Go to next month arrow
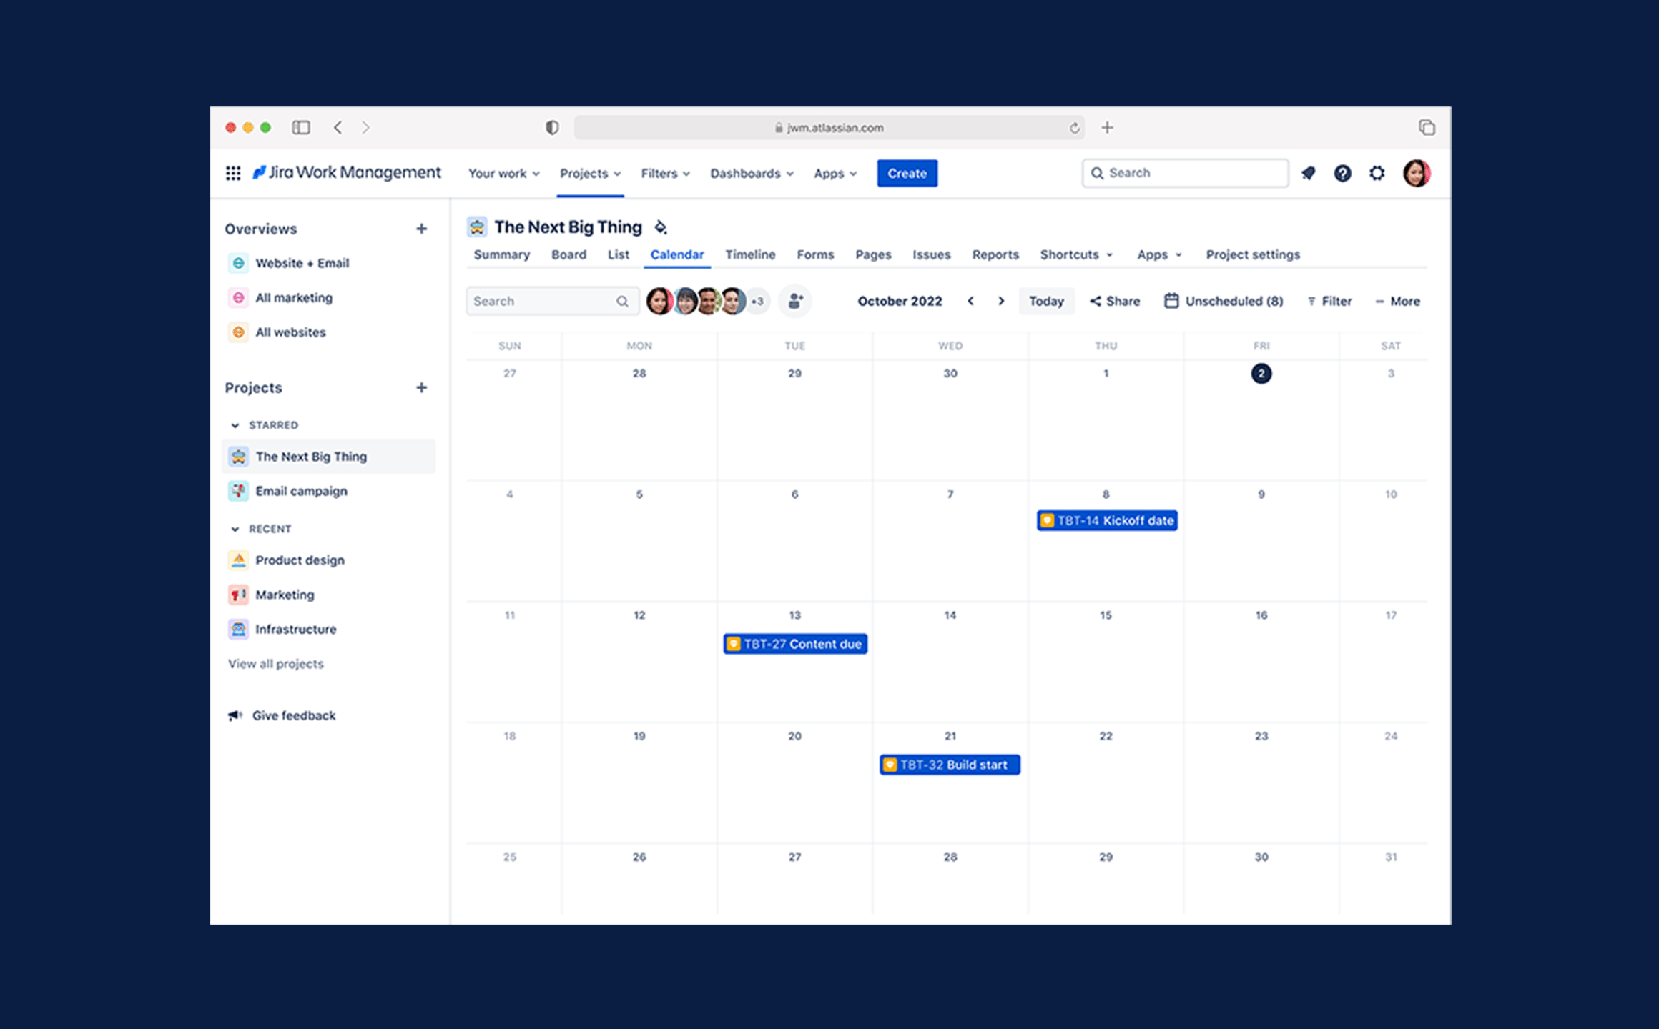Screen dimensions: 1659x1029 (x=1001, y=301)
